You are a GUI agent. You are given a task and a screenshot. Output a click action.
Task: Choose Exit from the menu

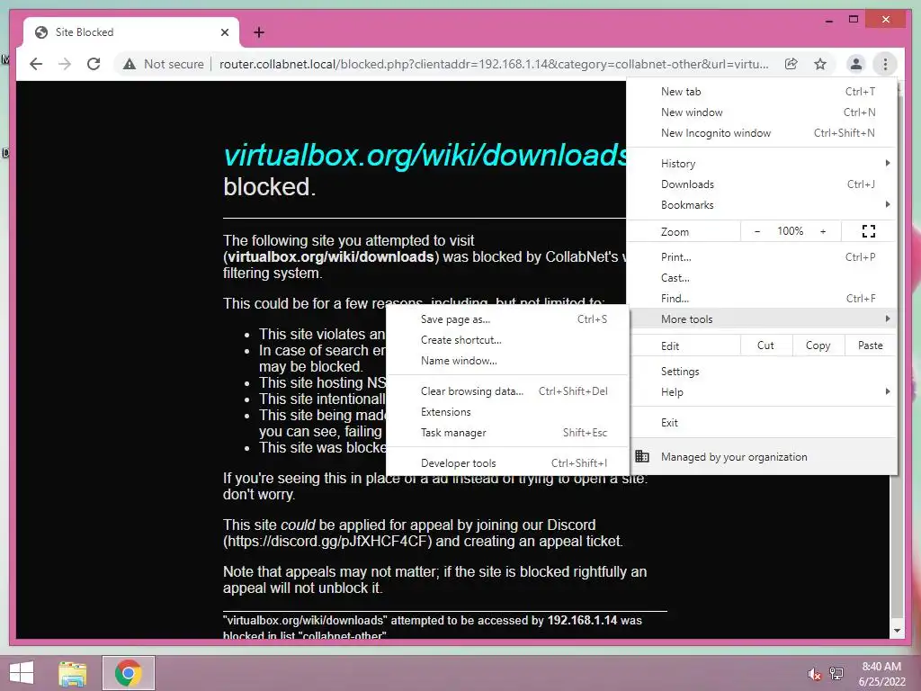[762, 423]
